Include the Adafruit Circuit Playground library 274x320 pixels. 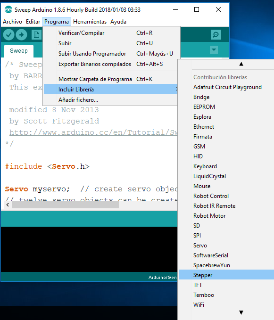226,87
